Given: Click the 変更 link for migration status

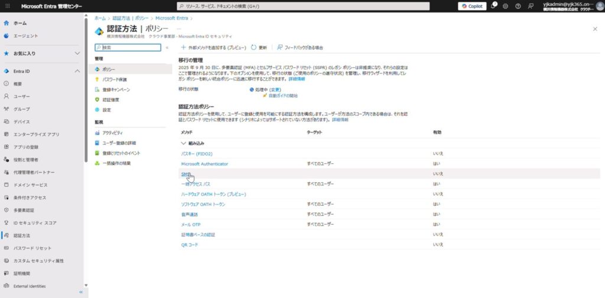Looking at the screenshot, I should [276, 89].
